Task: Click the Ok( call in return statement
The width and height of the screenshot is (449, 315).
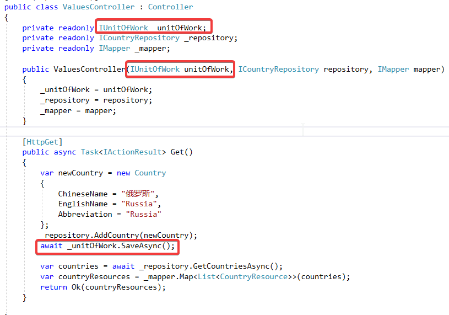Action: [78, 287]
